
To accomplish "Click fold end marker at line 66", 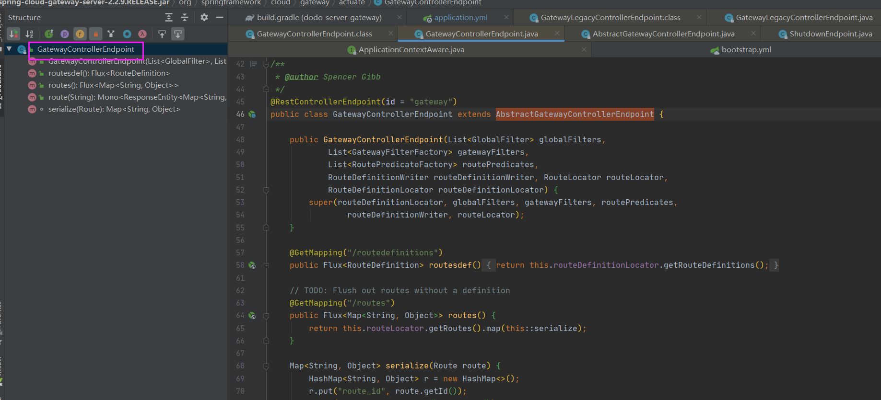I will [x=266, y=341].
